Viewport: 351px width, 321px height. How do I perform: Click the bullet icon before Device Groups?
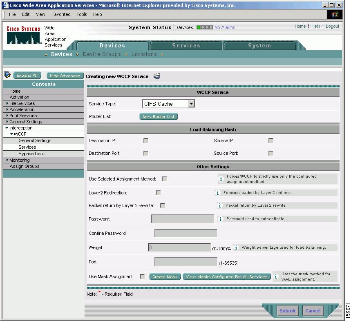[78, 54]
